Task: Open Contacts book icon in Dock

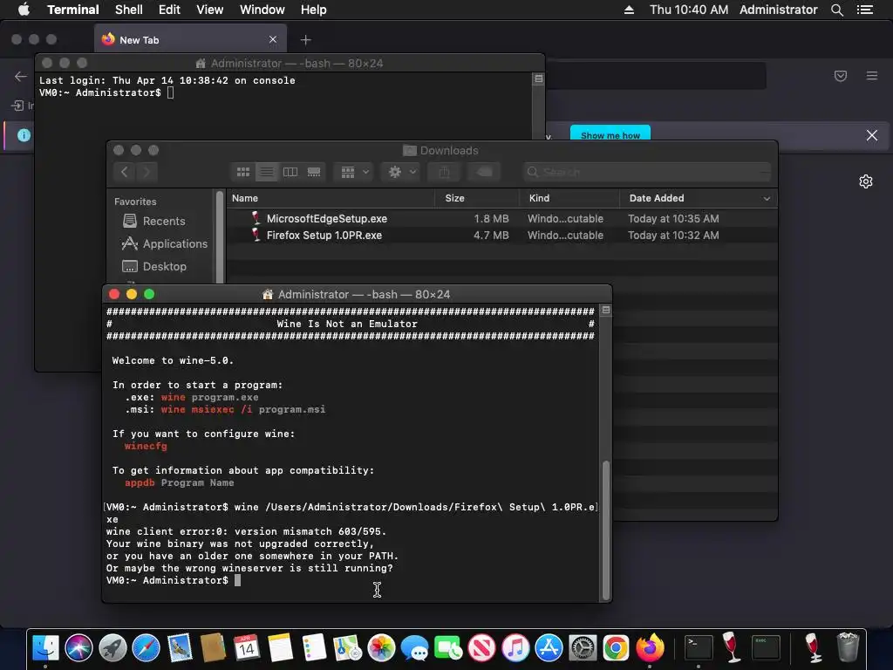Action: point(213,648)
